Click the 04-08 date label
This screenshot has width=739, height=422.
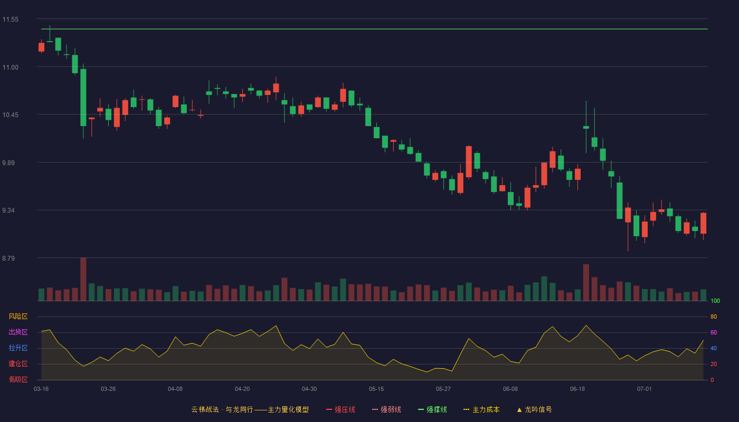(x=175, y=389)
